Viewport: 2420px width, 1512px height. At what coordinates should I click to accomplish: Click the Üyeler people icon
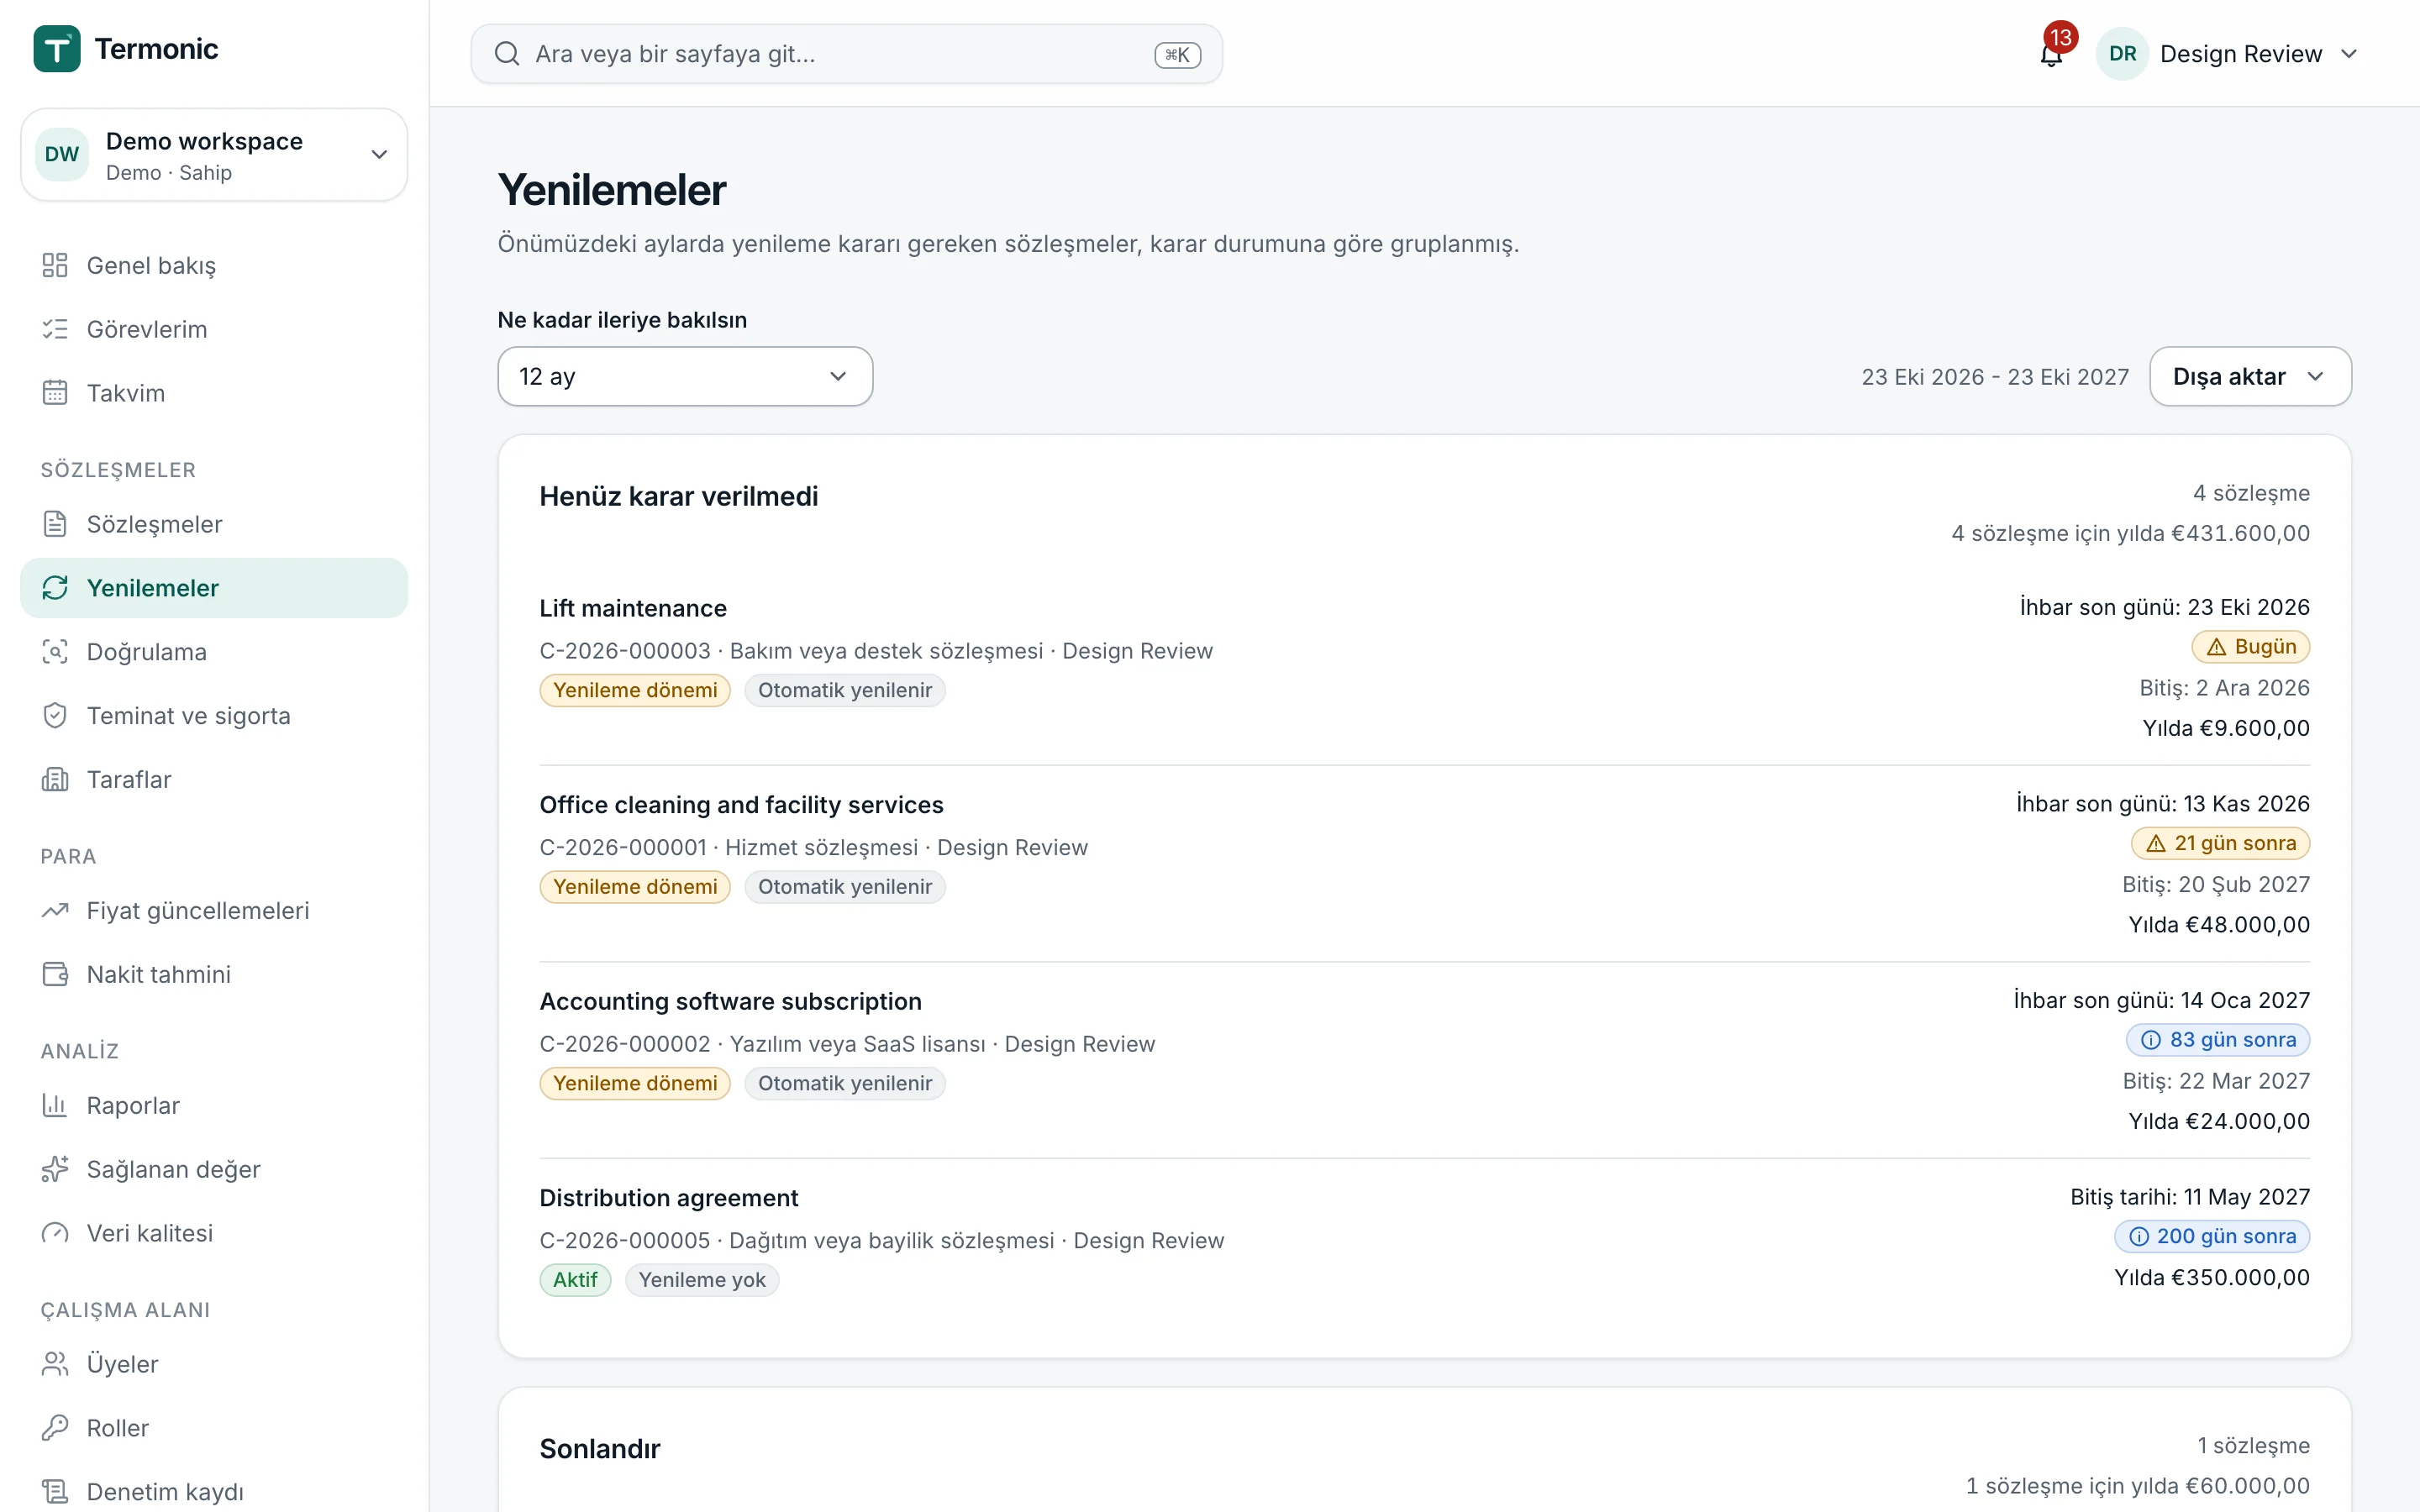pos(55,1365)
